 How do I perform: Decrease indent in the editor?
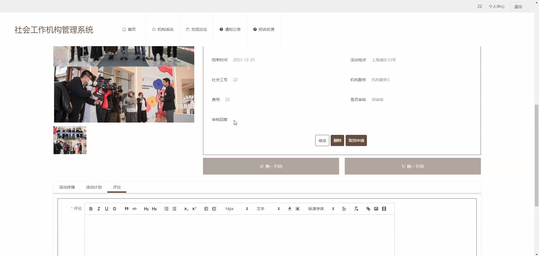[206, 209]
